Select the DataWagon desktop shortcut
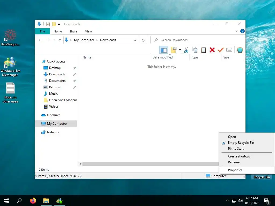The width and height of the screenshot is (275, 206). click(x=10, y=38)
